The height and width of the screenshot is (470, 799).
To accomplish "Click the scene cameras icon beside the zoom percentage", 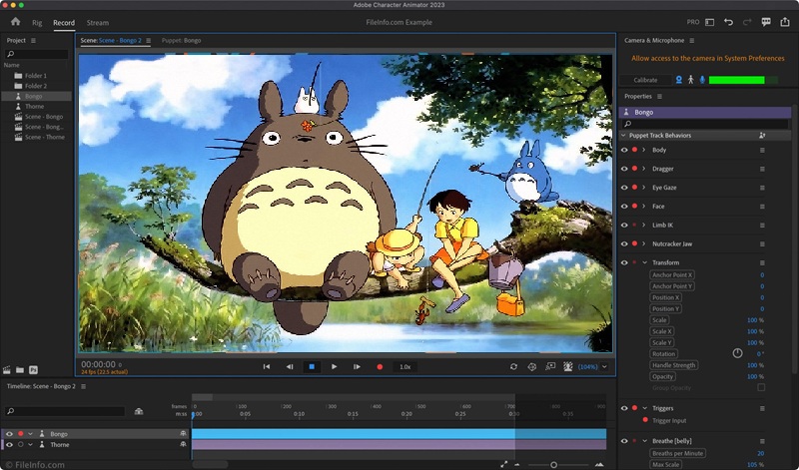I will pos(568,366).
